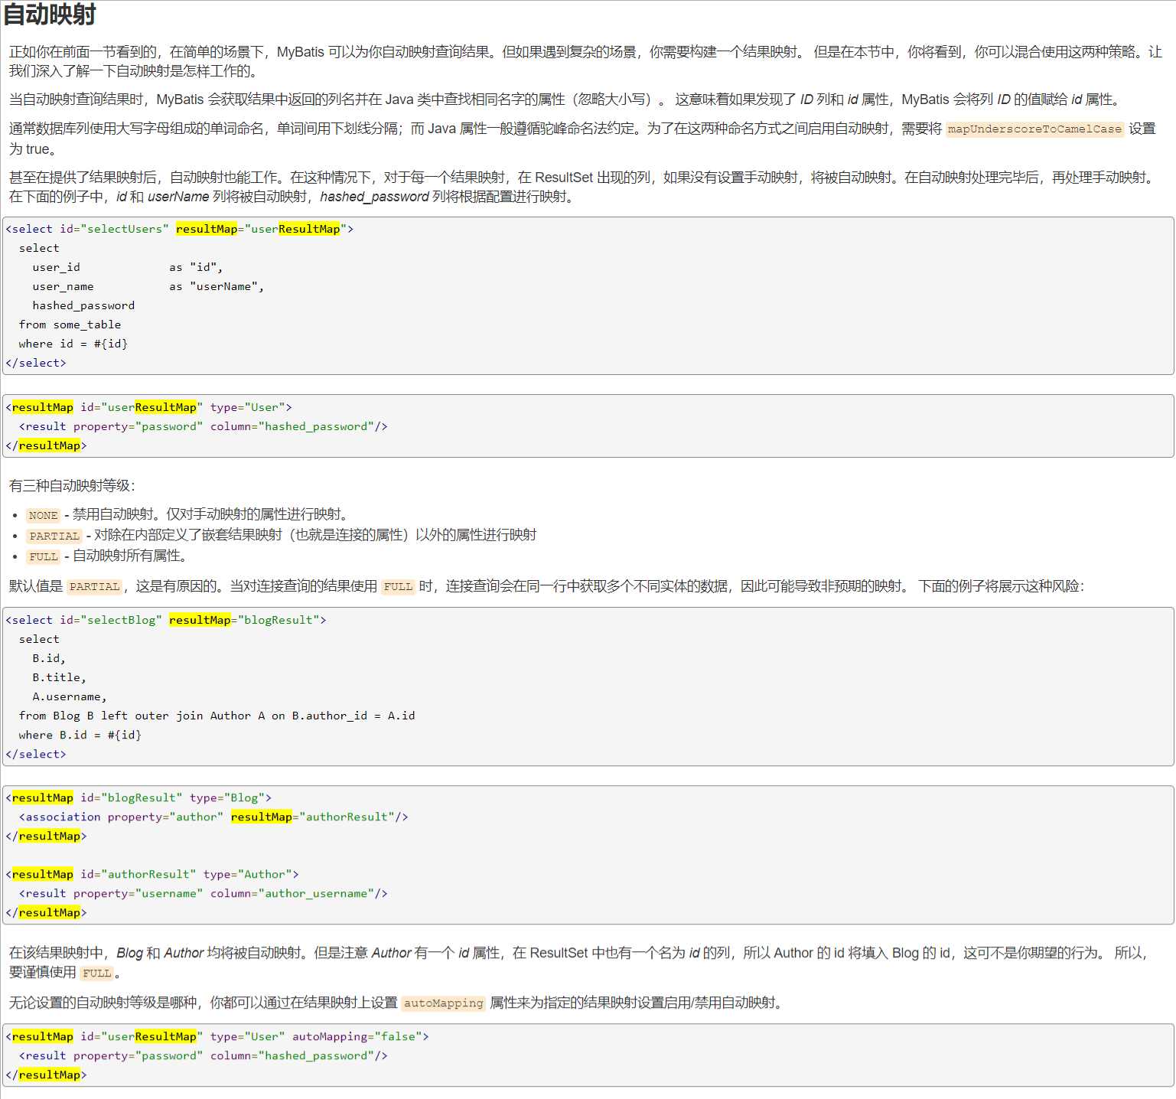The image size is (1176, 1099).
Task: Click the code line user_id as "id"
Action: click(x=128, y=267)
